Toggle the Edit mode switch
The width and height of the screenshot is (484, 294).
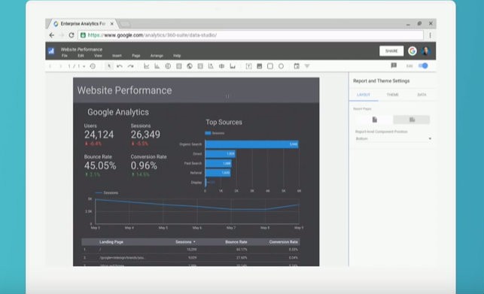pos(423,65)
